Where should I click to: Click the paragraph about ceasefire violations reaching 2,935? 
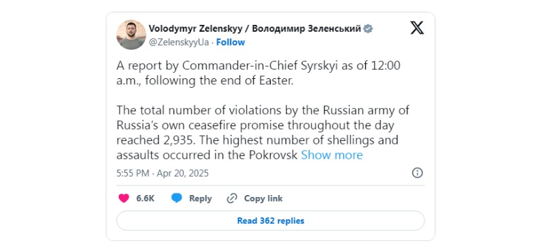pyautogui.click(x=263, y=133)
